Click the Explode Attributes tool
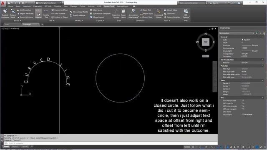The image size is (267, 150). (x=5, y=14)
